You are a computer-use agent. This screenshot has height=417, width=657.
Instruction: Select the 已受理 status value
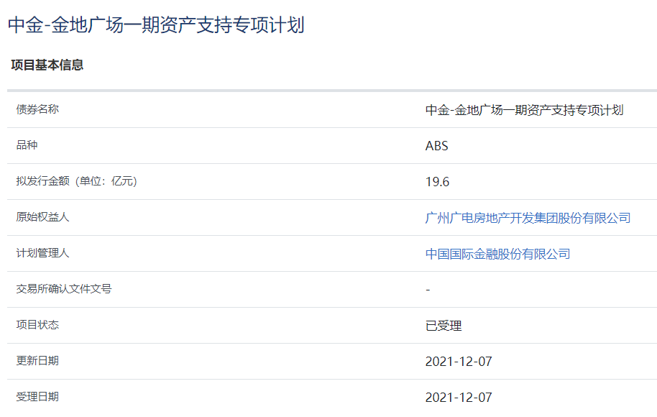(444, 326)
